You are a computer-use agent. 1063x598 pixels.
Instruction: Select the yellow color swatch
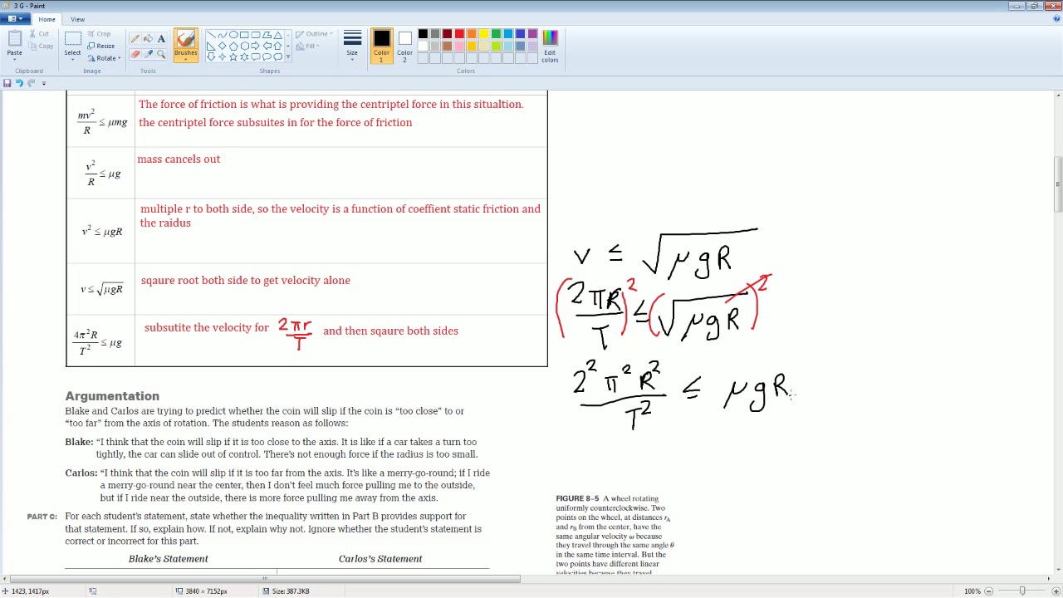483,34
